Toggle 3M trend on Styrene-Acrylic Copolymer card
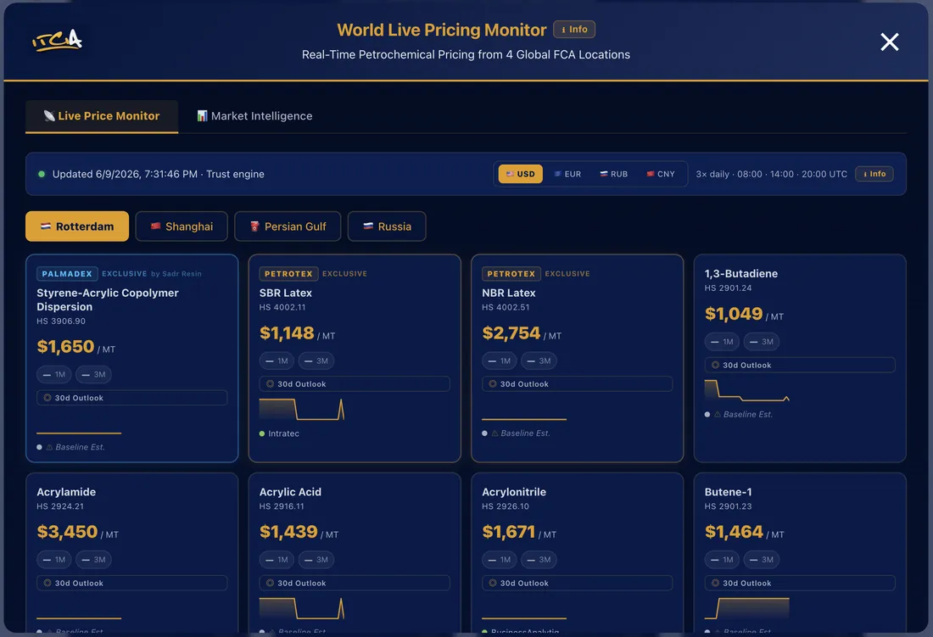The height and width of the screenshot is (637, 933). [93, 374]
